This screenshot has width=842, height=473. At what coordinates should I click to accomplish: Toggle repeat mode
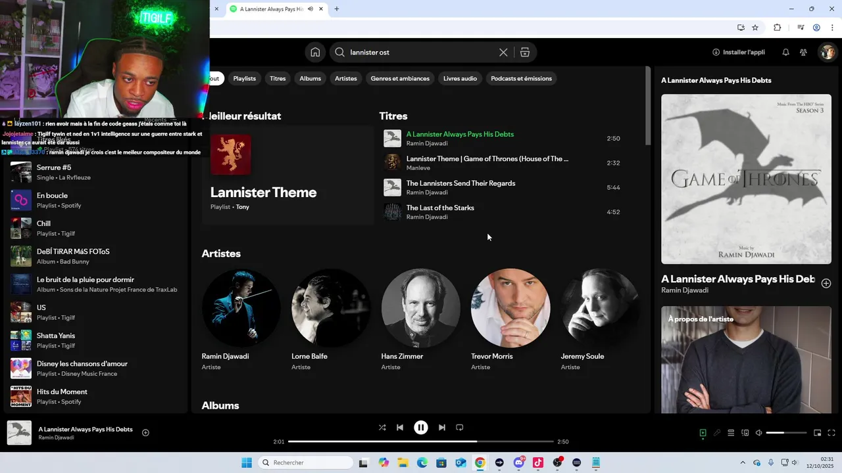(460, 427)
